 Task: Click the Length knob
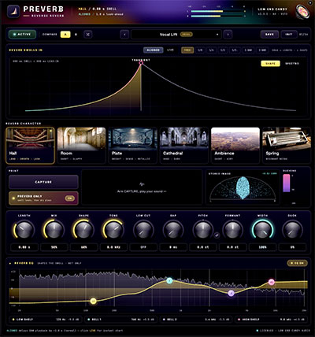click(x=24, y=230)
